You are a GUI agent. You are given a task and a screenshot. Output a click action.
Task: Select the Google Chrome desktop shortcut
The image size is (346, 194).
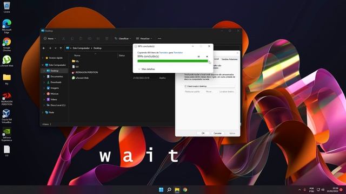click(x=6, y=44)
